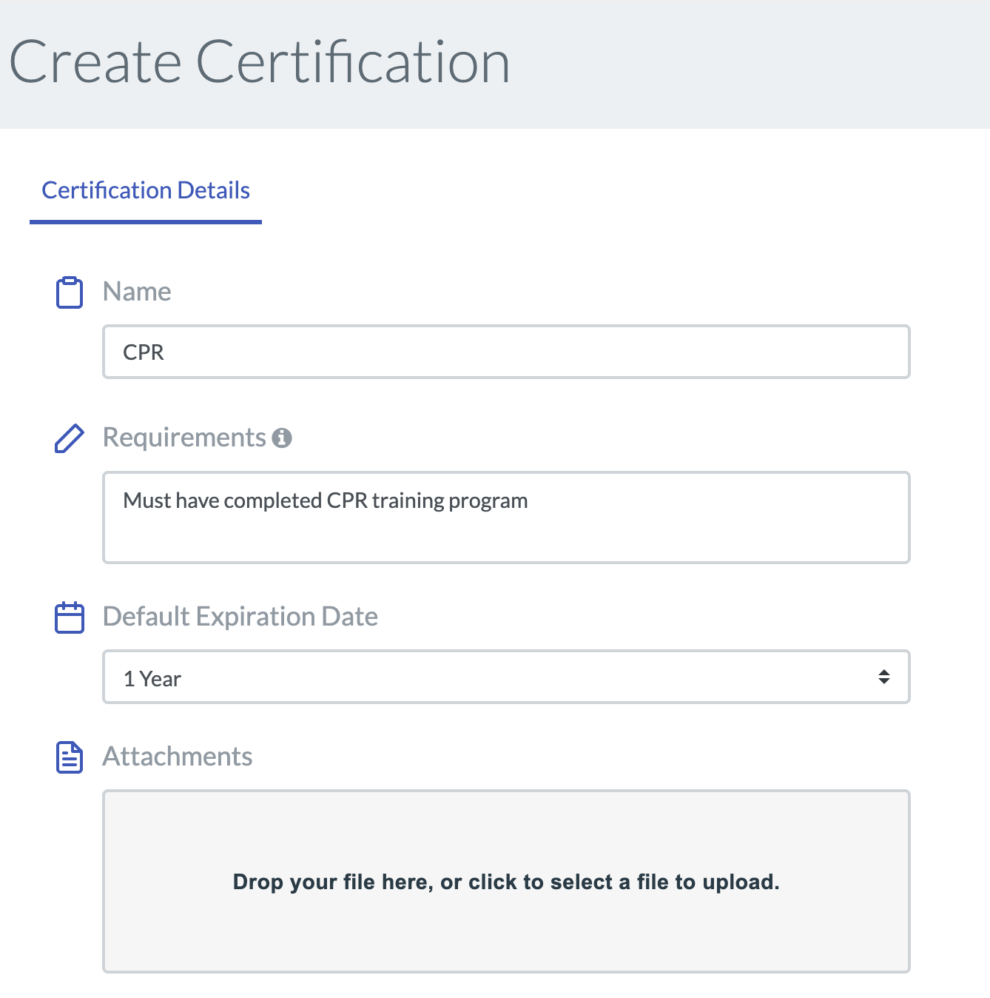This screenshot has width=990, height=998.
Task: Click into the Requirements text area
Action: click(x=506, y=518)
